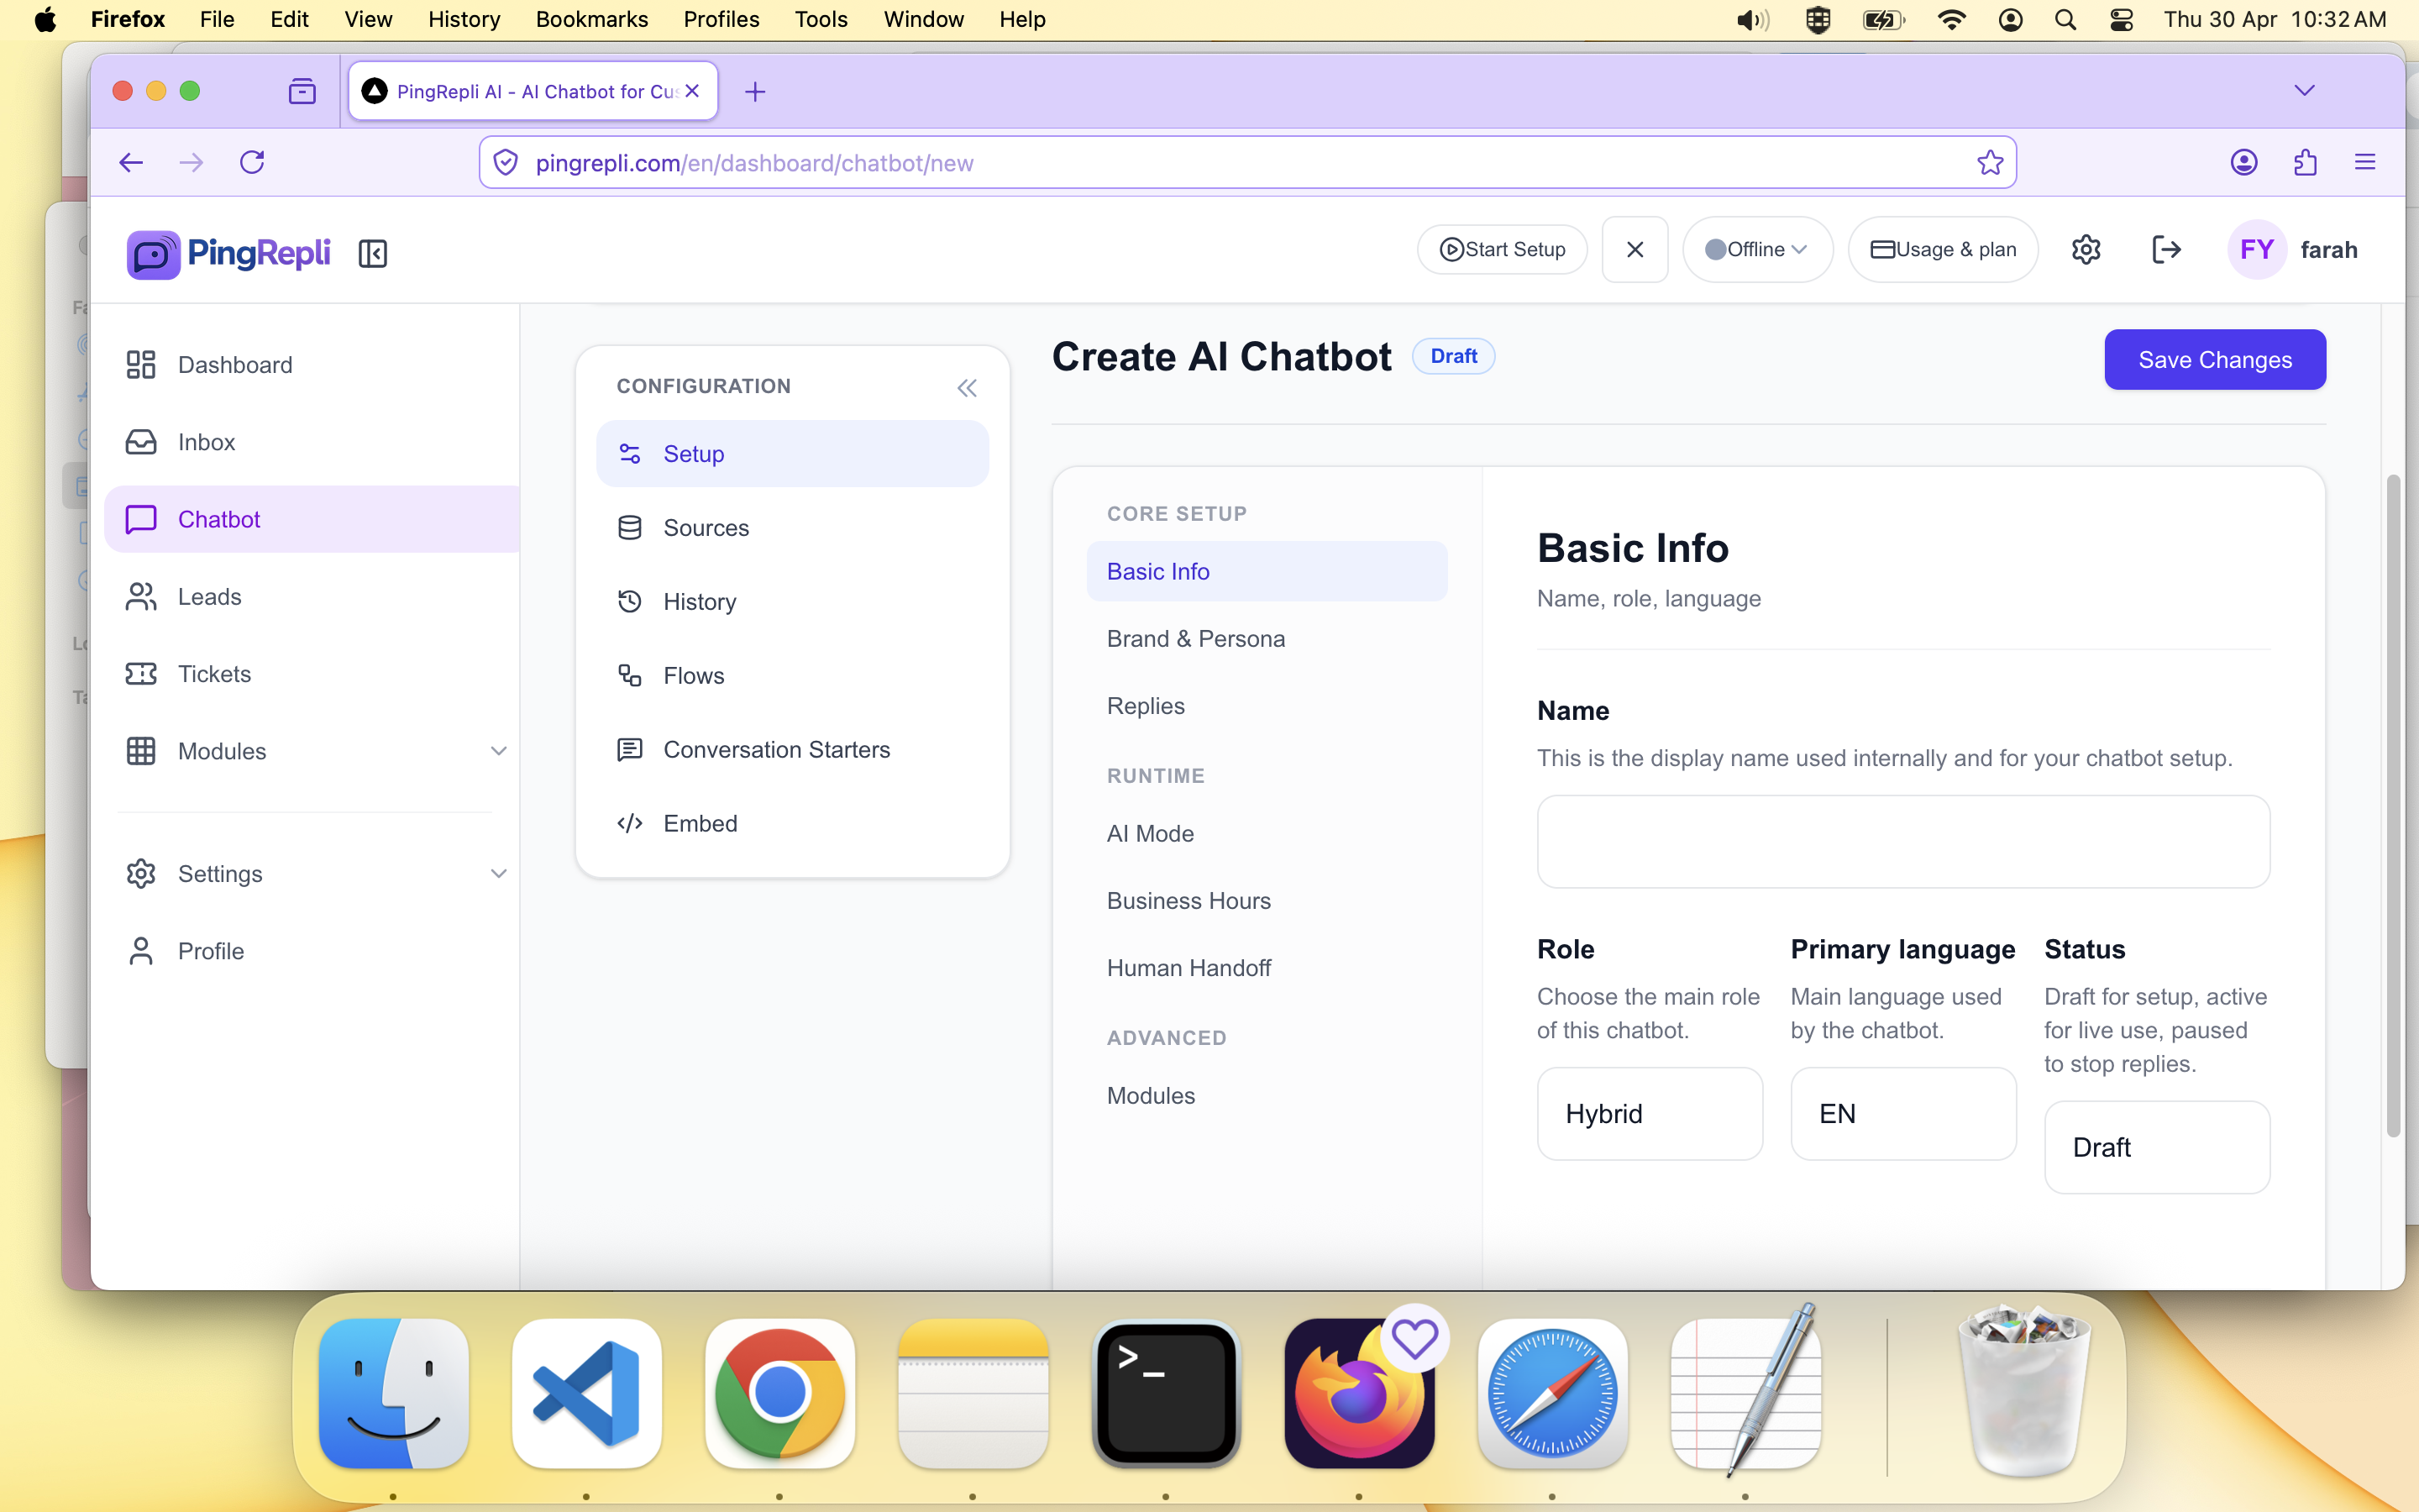The width and height of the screenshot is (2419, 1512).
Task: Click the URL address bar
Action: 1247,163
